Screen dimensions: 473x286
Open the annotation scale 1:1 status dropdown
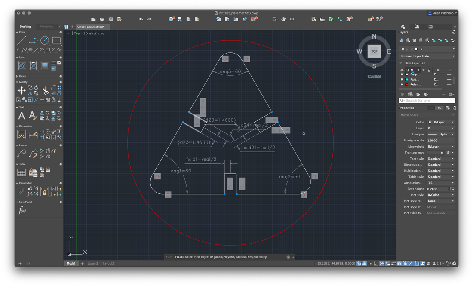point(440,263)
